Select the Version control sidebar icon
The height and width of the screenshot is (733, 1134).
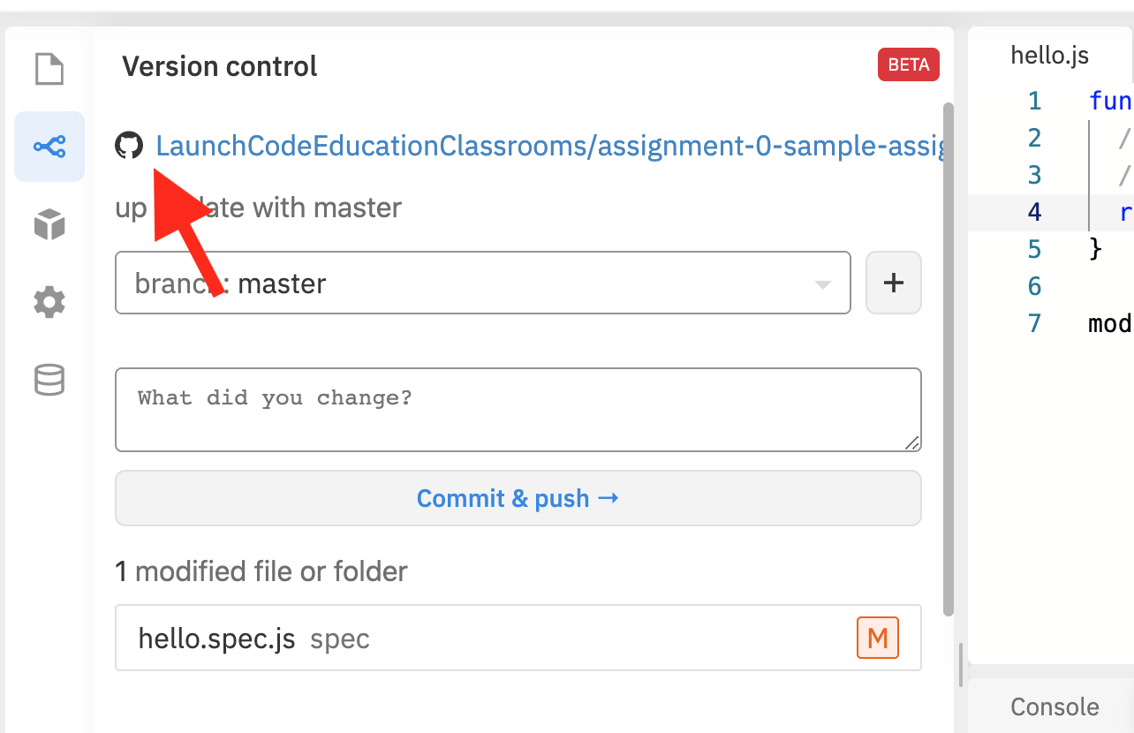[49, 147]
